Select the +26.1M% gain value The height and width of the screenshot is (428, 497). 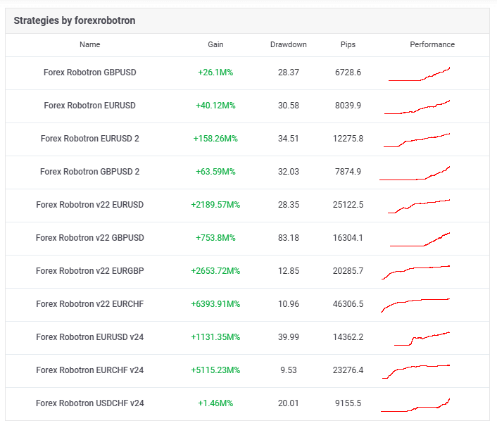(215, 73)
